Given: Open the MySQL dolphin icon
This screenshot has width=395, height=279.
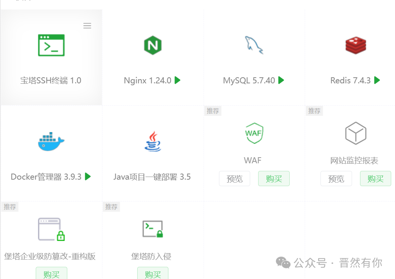Looking at the screenshot, I should click(254, 45).
